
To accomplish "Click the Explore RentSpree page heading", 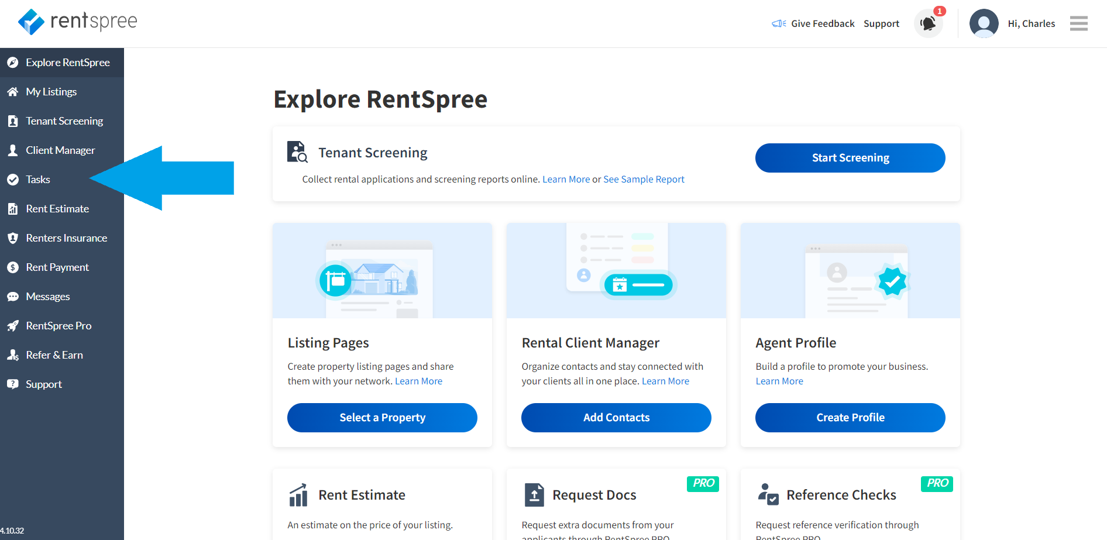I will (x=380, y=99).
